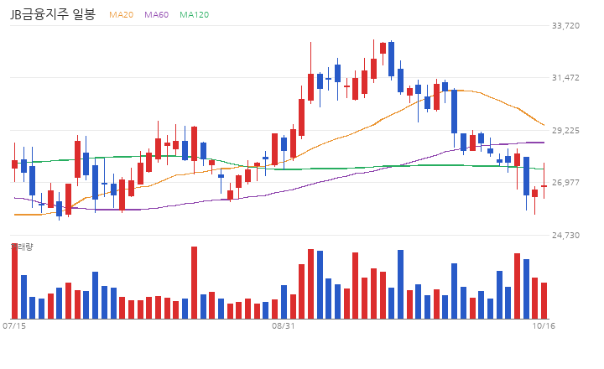604x369 pixels.
Task: Select the MA120 legend label
Action: [x=194, y=14]
